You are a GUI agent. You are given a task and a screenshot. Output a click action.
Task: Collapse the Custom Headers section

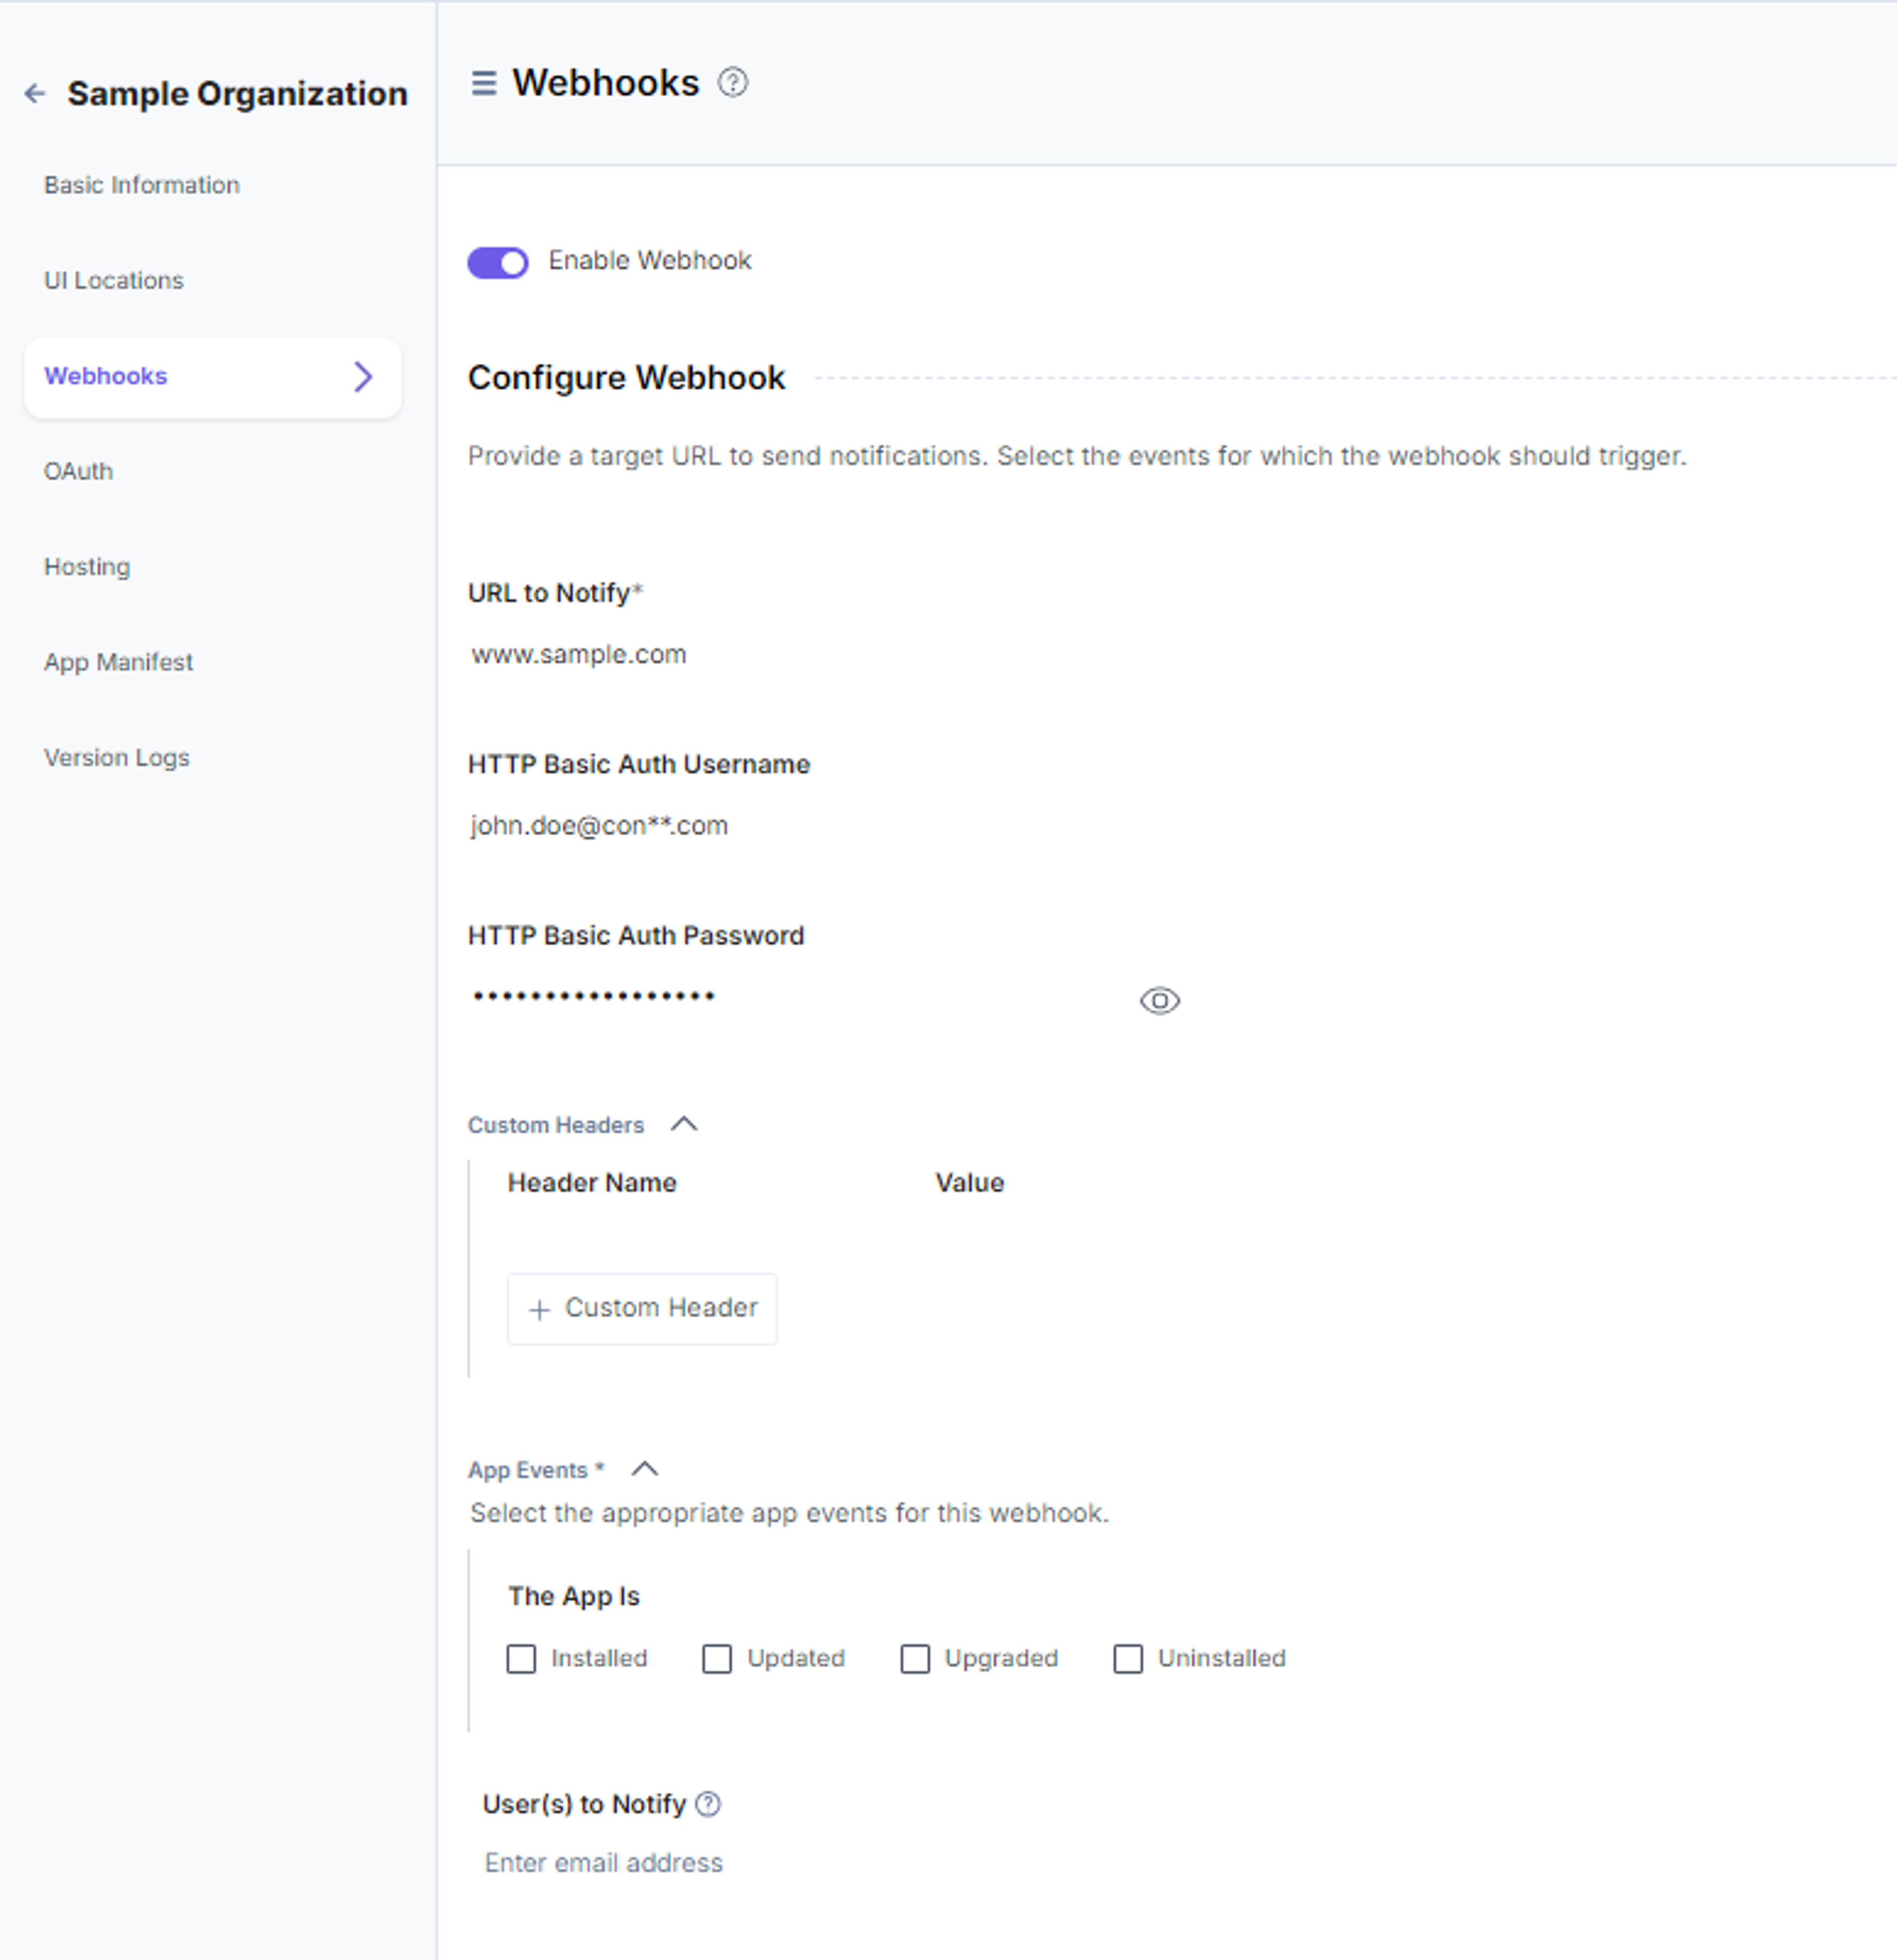[x=684, y=1124]
